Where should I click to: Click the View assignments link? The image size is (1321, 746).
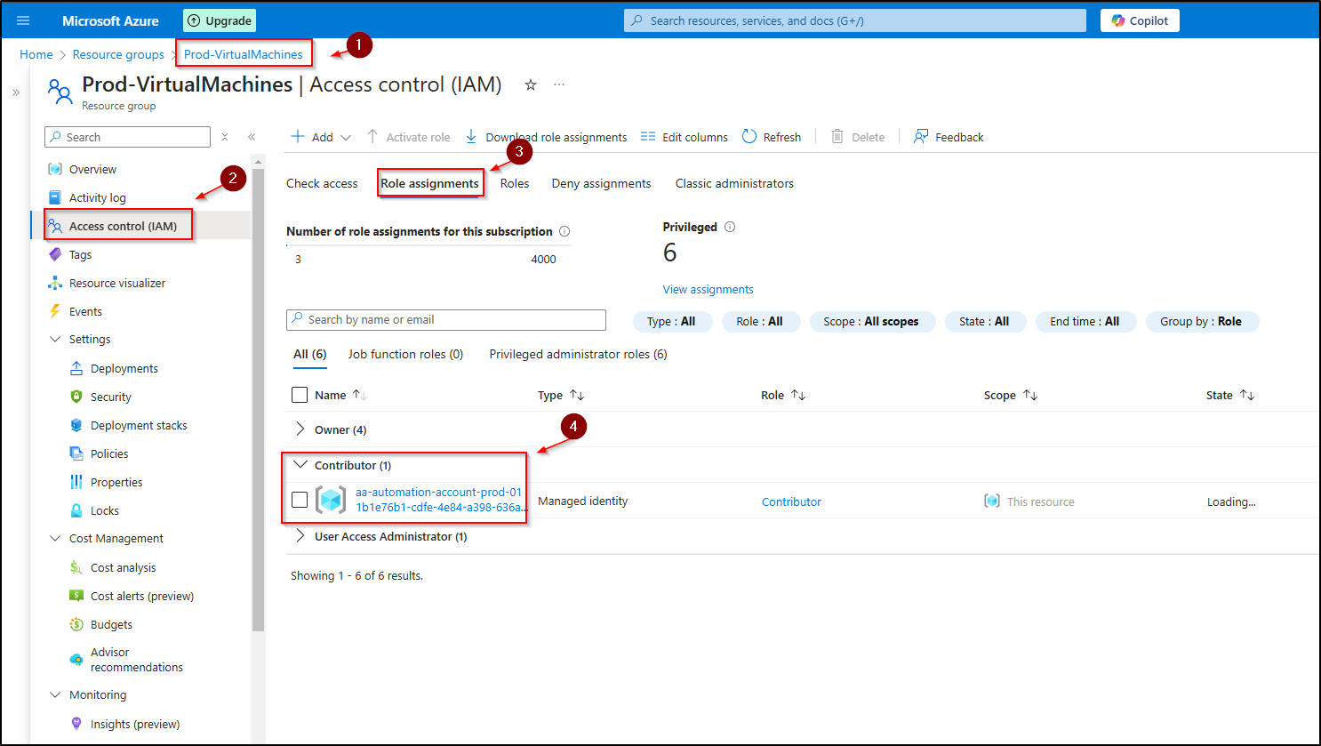pyautogui.click(x=708, y=289)
